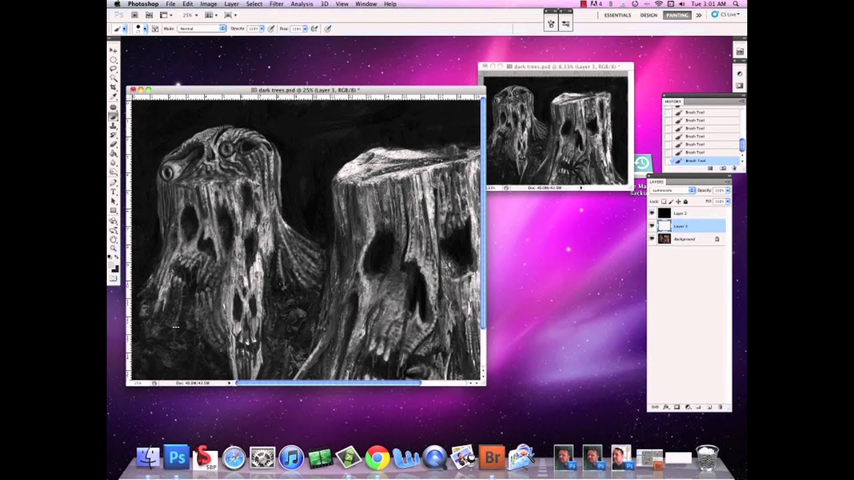Select the Lasso tool
The width and height of the screenshot is (854, 480).
click(x=113, y=69)
